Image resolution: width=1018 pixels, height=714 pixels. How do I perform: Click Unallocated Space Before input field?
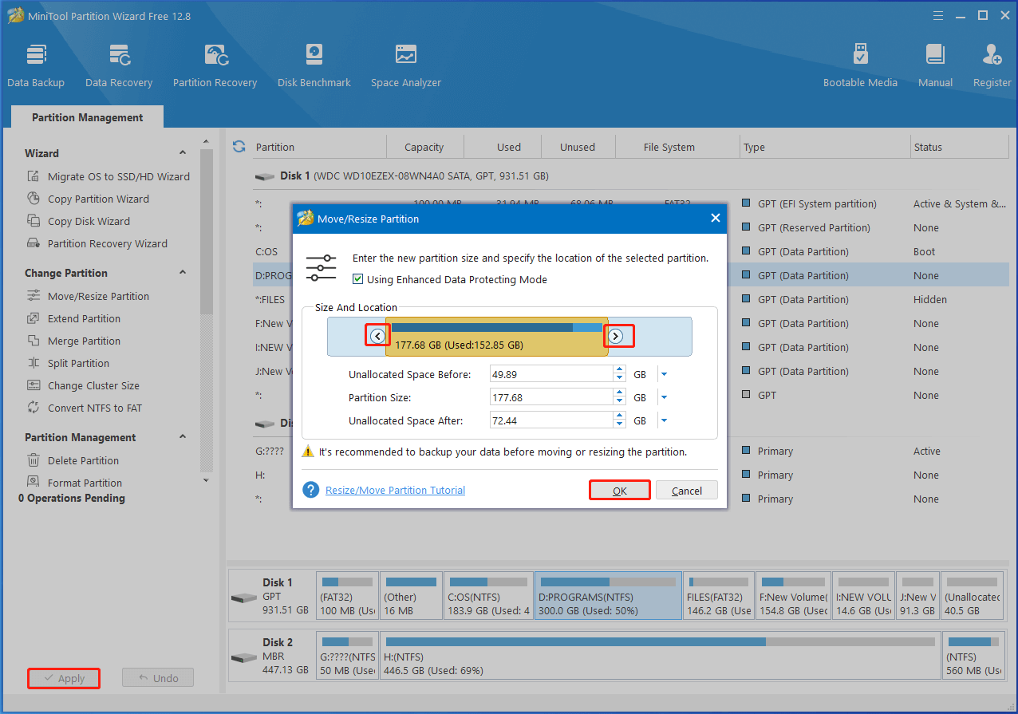click(x=551, y=373)
